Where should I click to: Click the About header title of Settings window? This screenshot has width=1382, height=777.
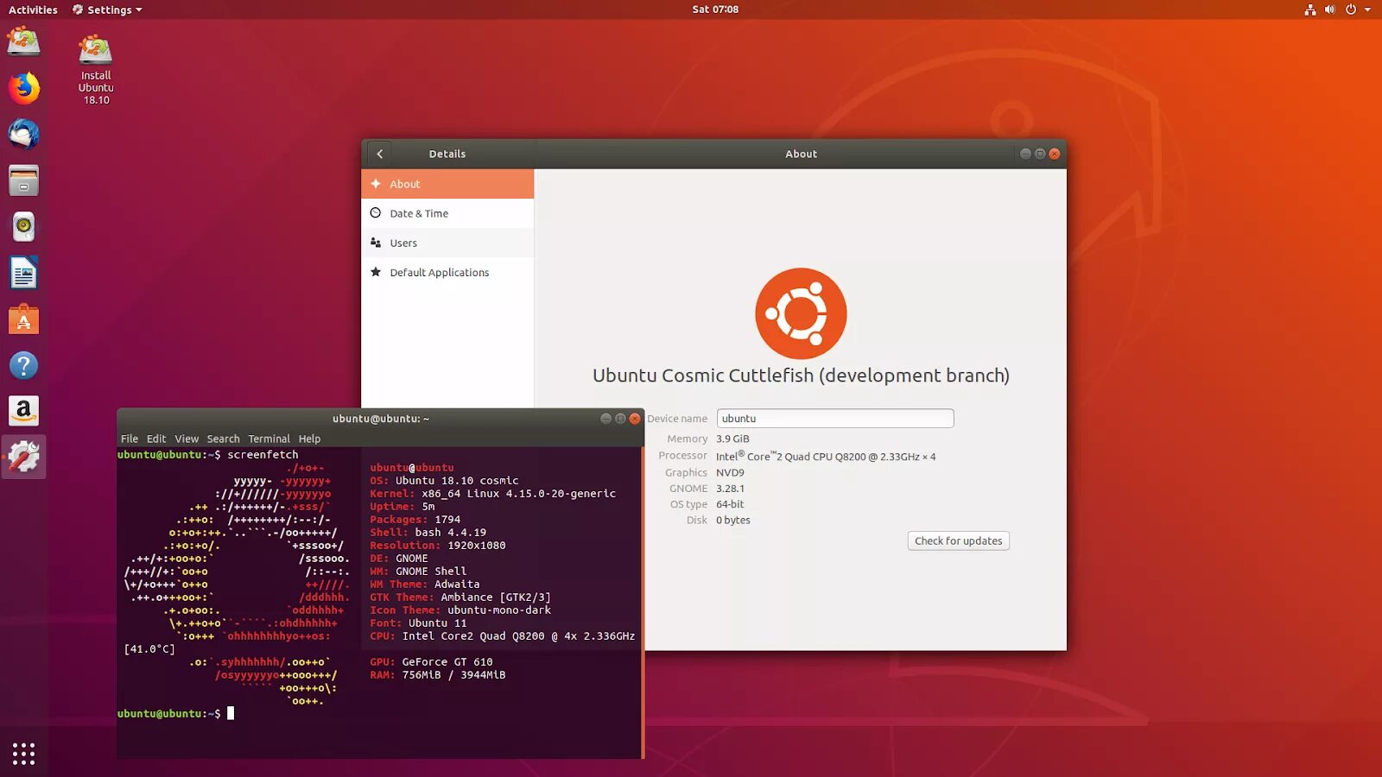point(801,154)
